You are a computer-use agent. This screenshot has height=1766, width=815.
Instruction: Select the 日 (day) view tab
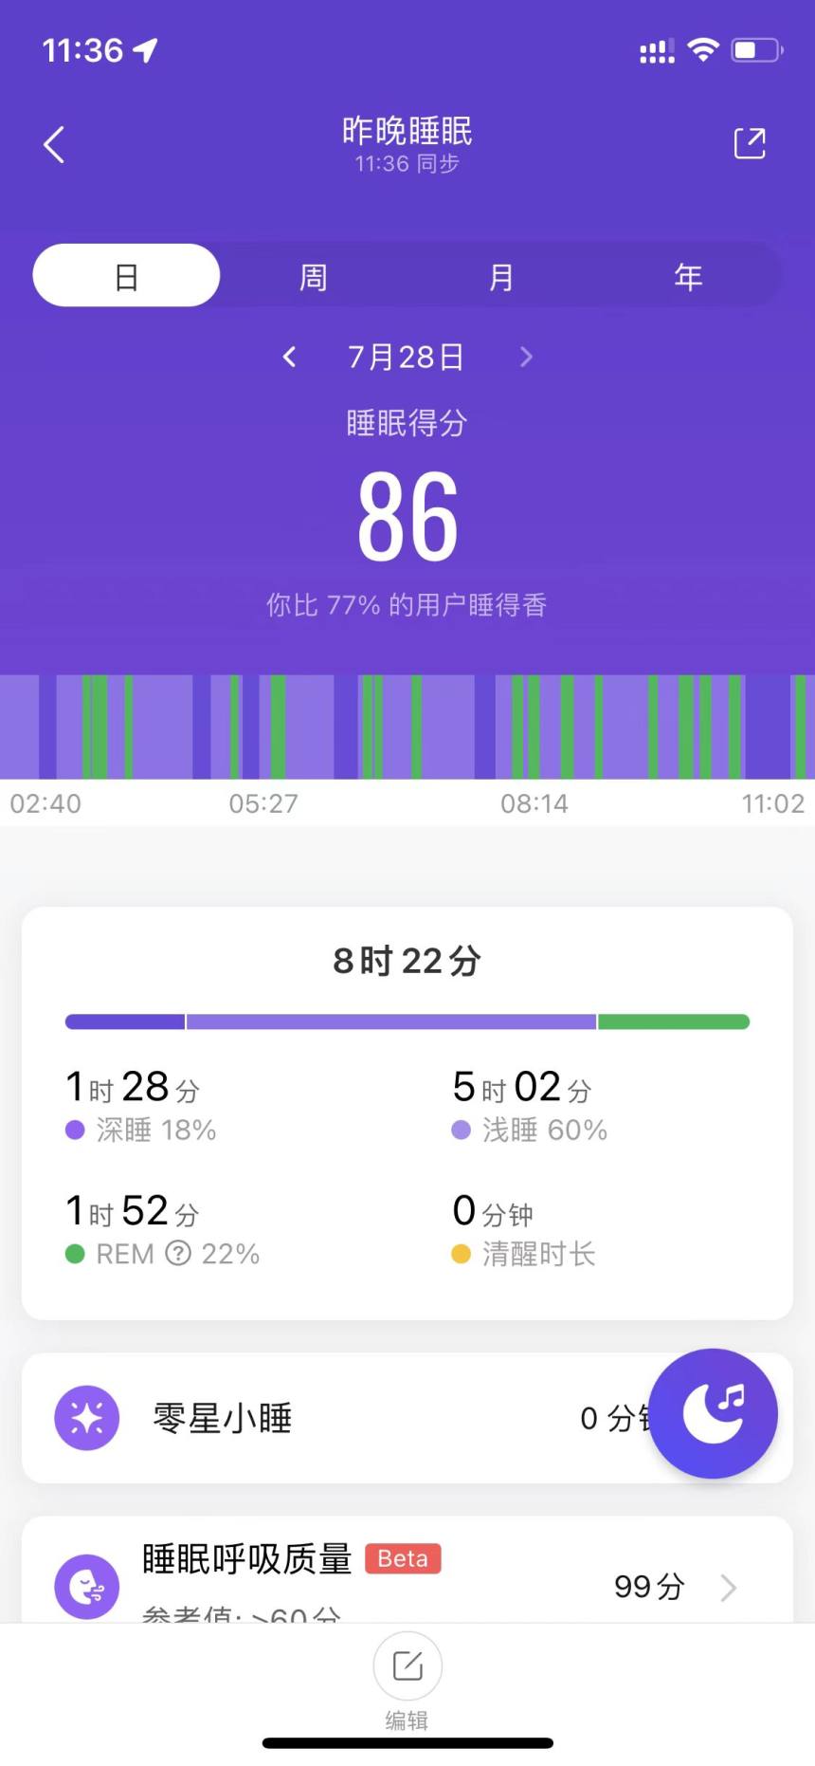[126, 276]
